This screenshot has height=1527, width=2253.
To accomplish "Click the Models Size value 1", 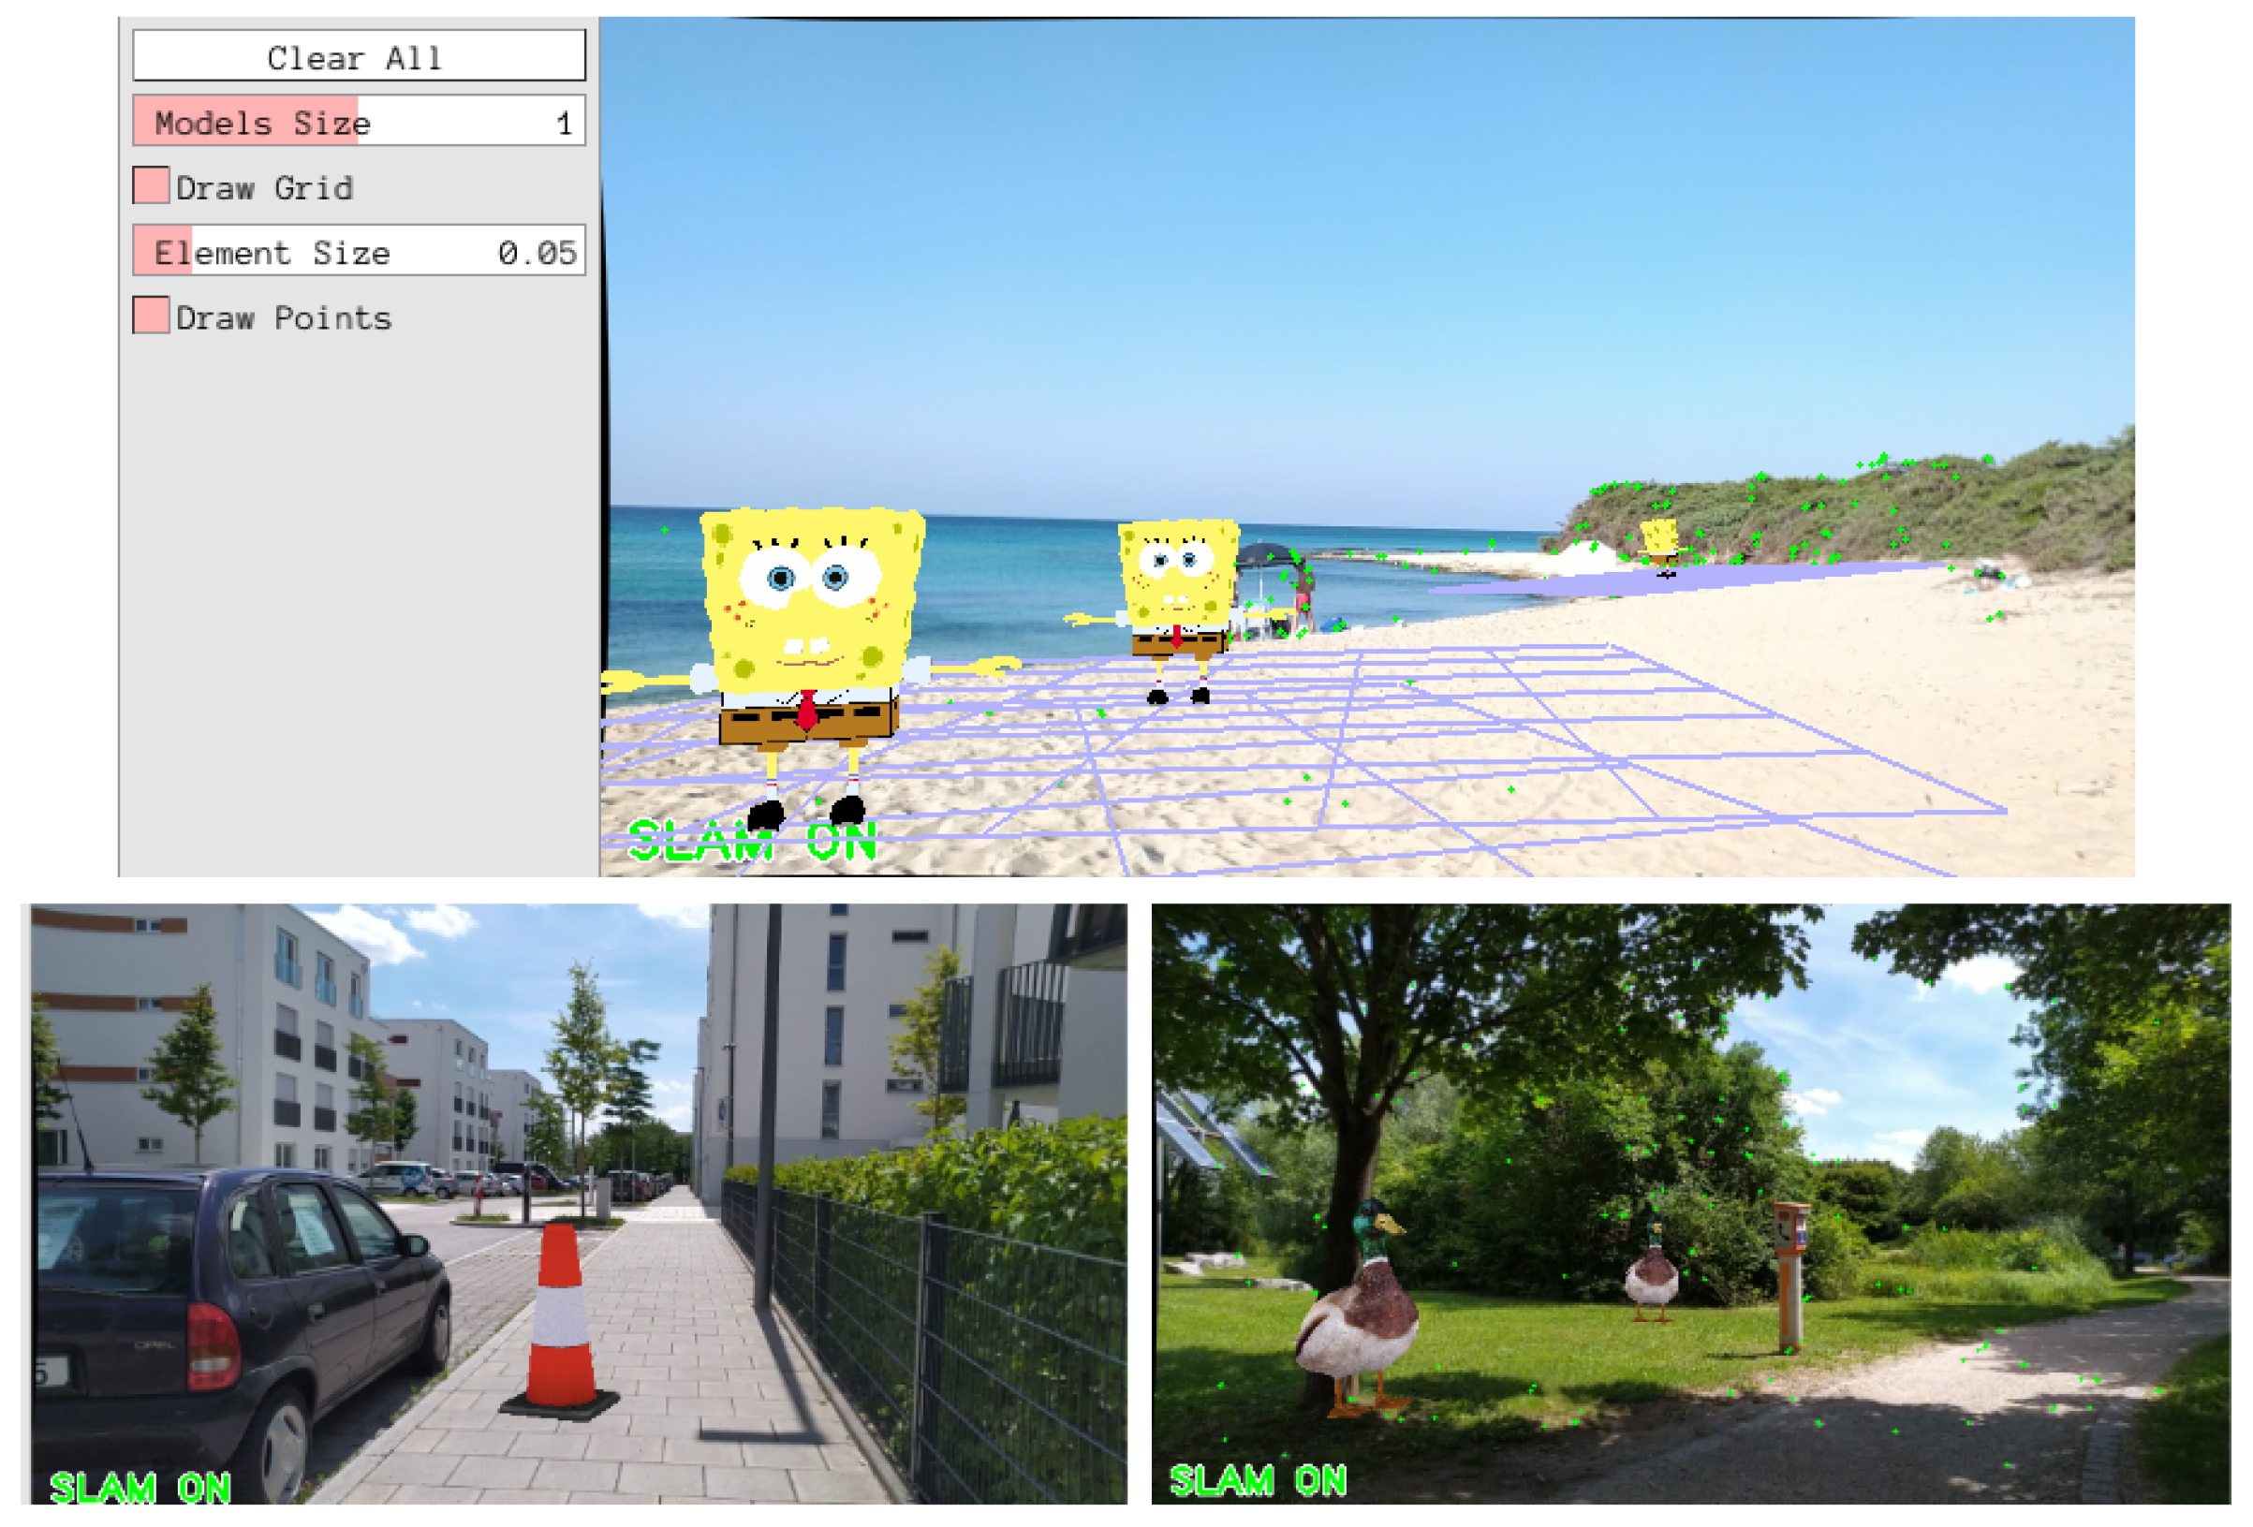I will (x=565, y=124).
